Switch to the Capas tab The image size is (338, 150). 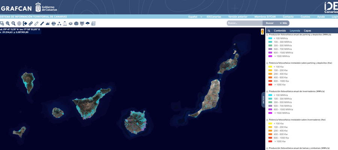(307, 31)
